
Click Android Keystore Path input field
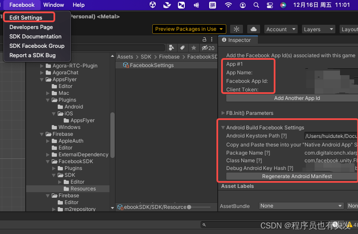pyautogui.click(x=331, y=136)
